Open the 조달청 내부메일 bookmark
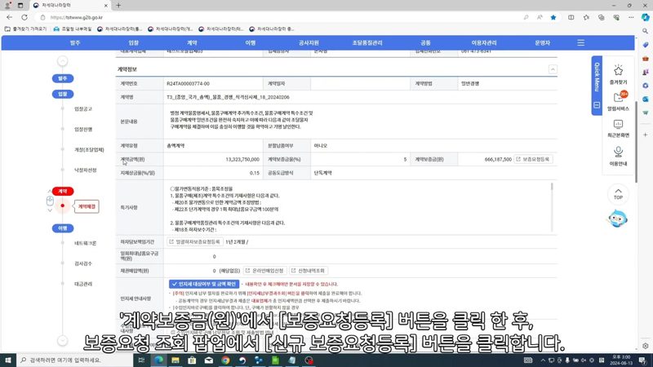The width and height of the screenshot is (653, 367). (73, 29)
